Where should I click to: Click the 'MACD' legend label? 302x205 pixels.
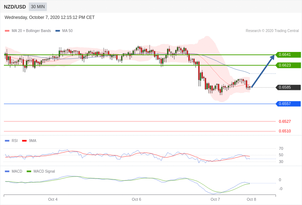point(17,171)
